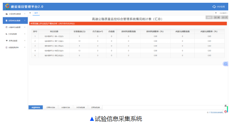Switch to the 水泥拌和站 bottom tab
Image resolution: width=230 pixels, height=125 pixels.
[x=36, y=107]
